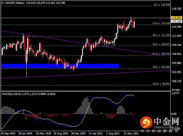Click the Fibonacci label 38.2 = 111.326
The height and width of the screenshot is (136, 183).
pyautogui.click(x=161, y=35)
